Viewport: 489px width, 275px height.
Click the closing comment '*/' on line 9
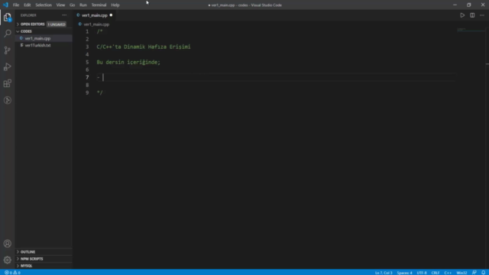coord(99,92)
